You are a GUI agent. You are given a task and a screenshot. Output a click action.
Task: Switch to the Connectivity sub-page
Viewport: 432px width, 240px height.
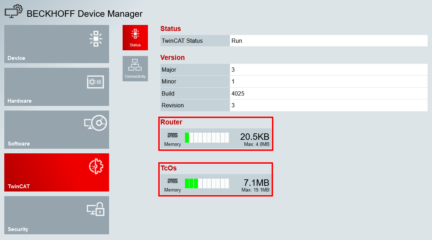[x=135, y=68]
